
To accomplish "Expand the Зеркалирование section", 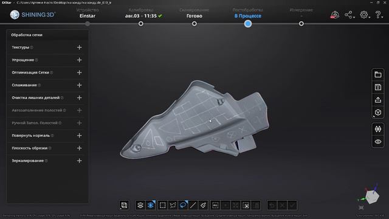I will pyautogui.click(x=79, y=161).
